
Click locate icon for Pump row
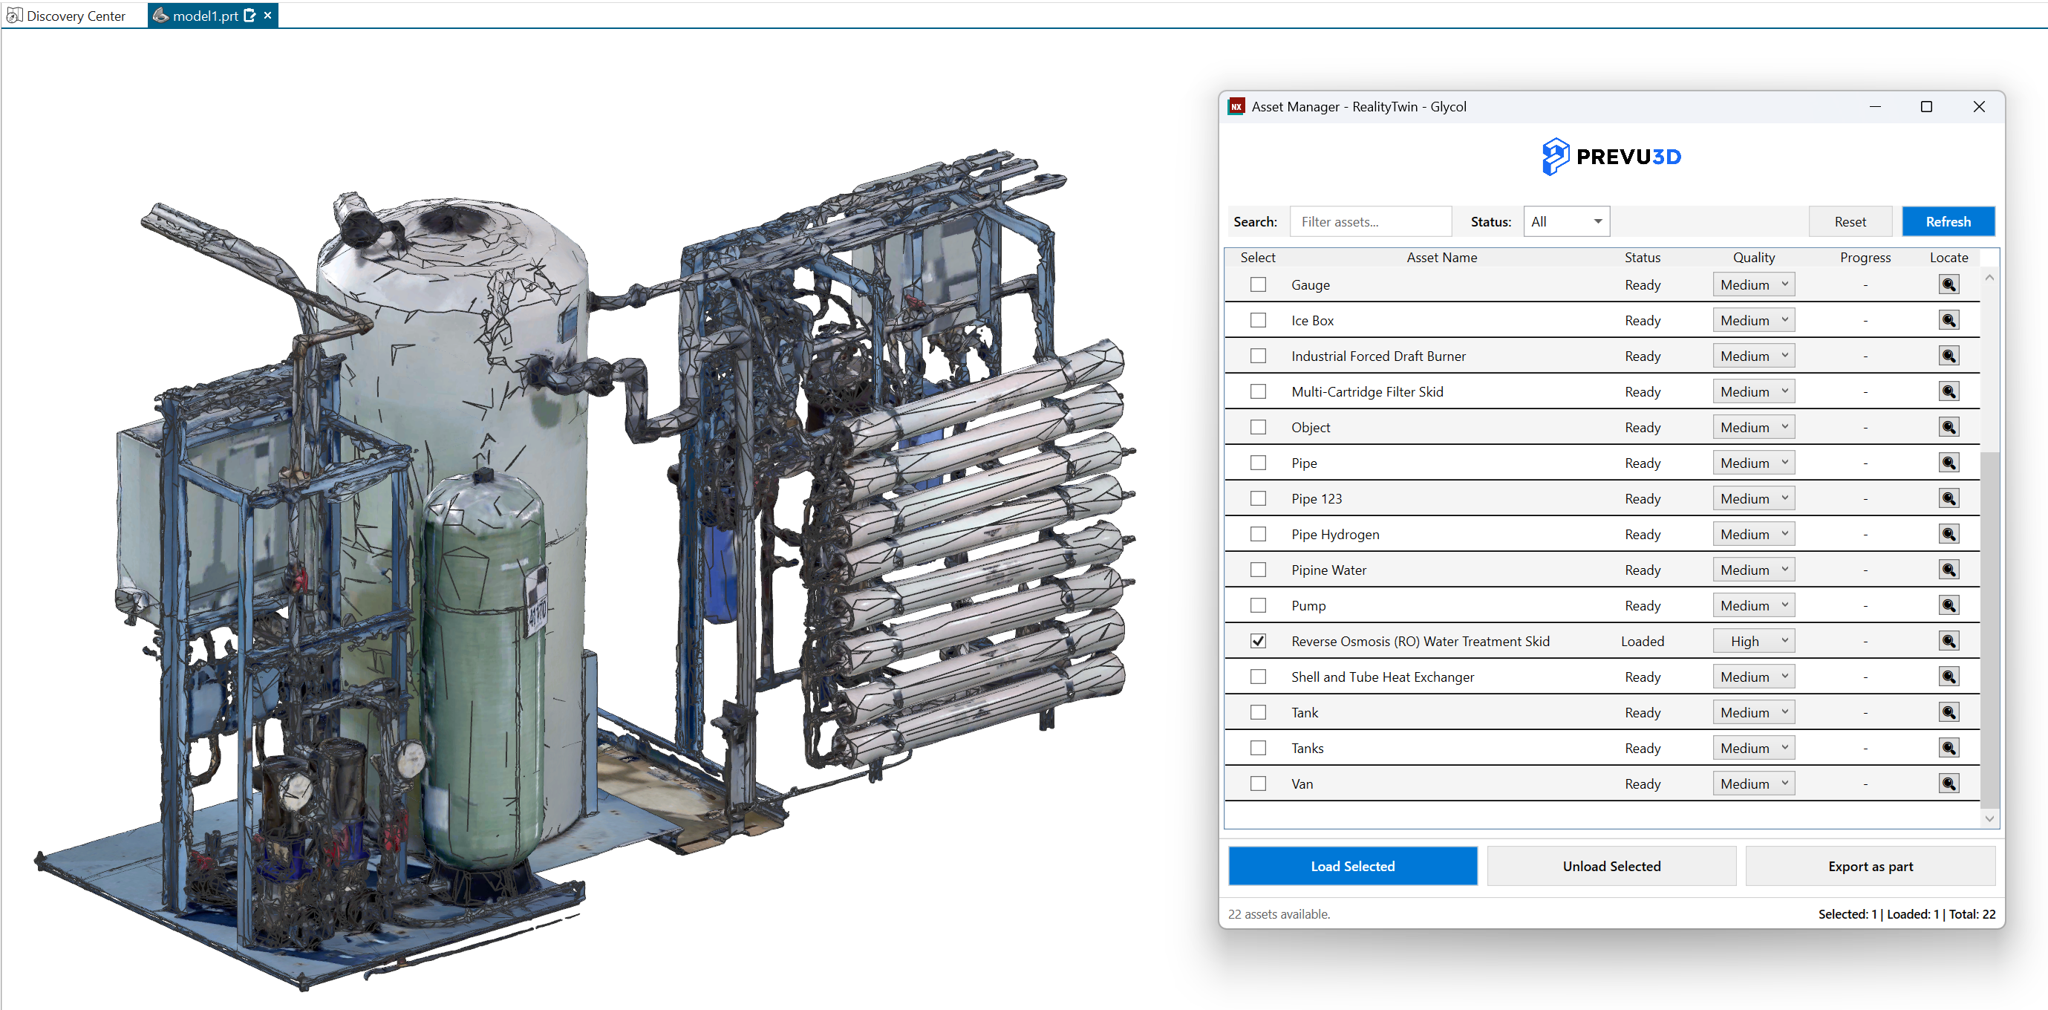point(1948,605)
